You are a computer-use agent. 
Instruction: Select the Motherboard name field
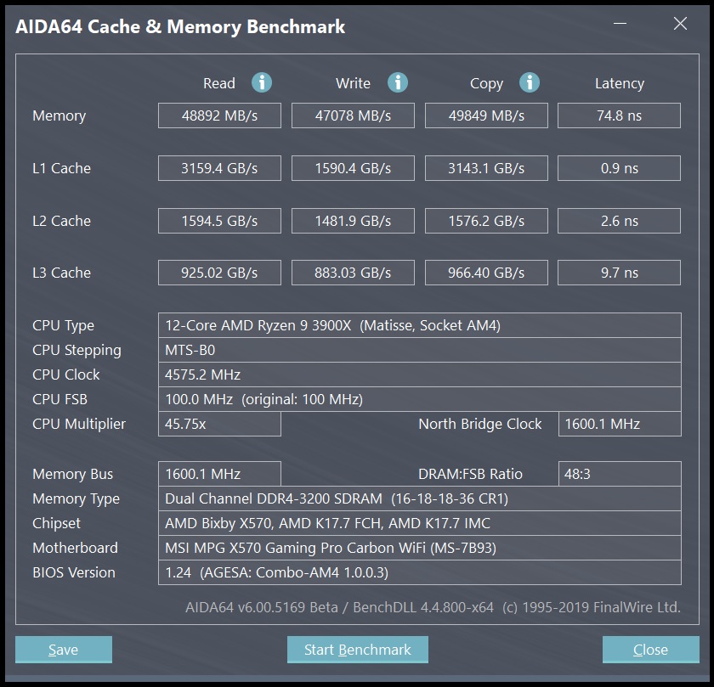click(x=419, y=548)
